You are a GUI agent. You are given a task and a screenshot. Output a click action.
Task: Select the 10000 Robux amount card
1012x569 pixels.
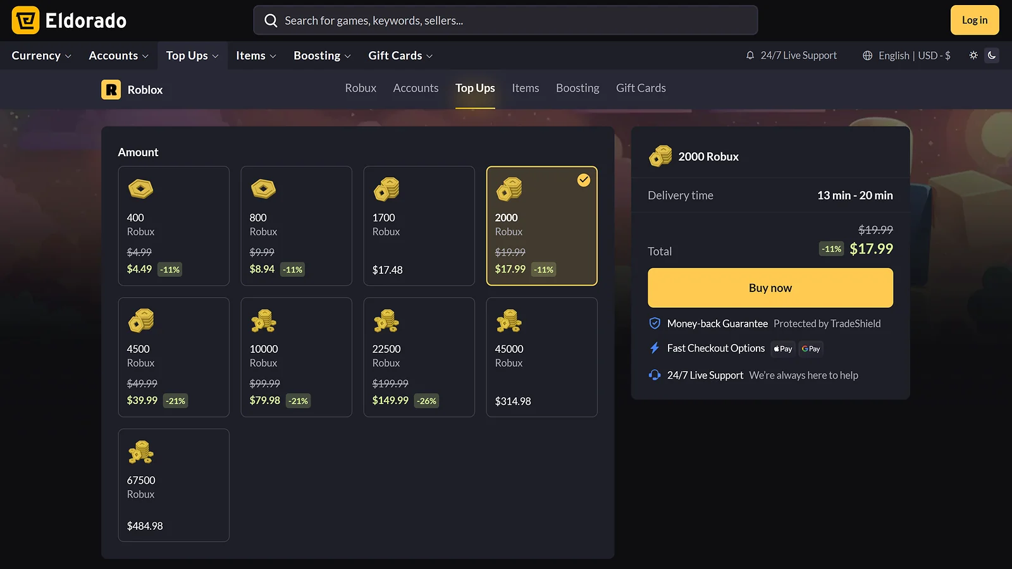[x=297, y=357]
